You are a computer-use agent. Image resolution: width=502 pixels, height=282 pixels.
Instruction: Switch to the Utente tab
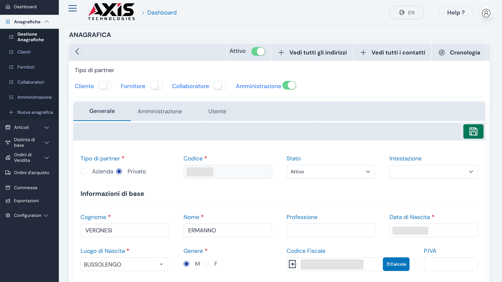[x=217, y=111]
